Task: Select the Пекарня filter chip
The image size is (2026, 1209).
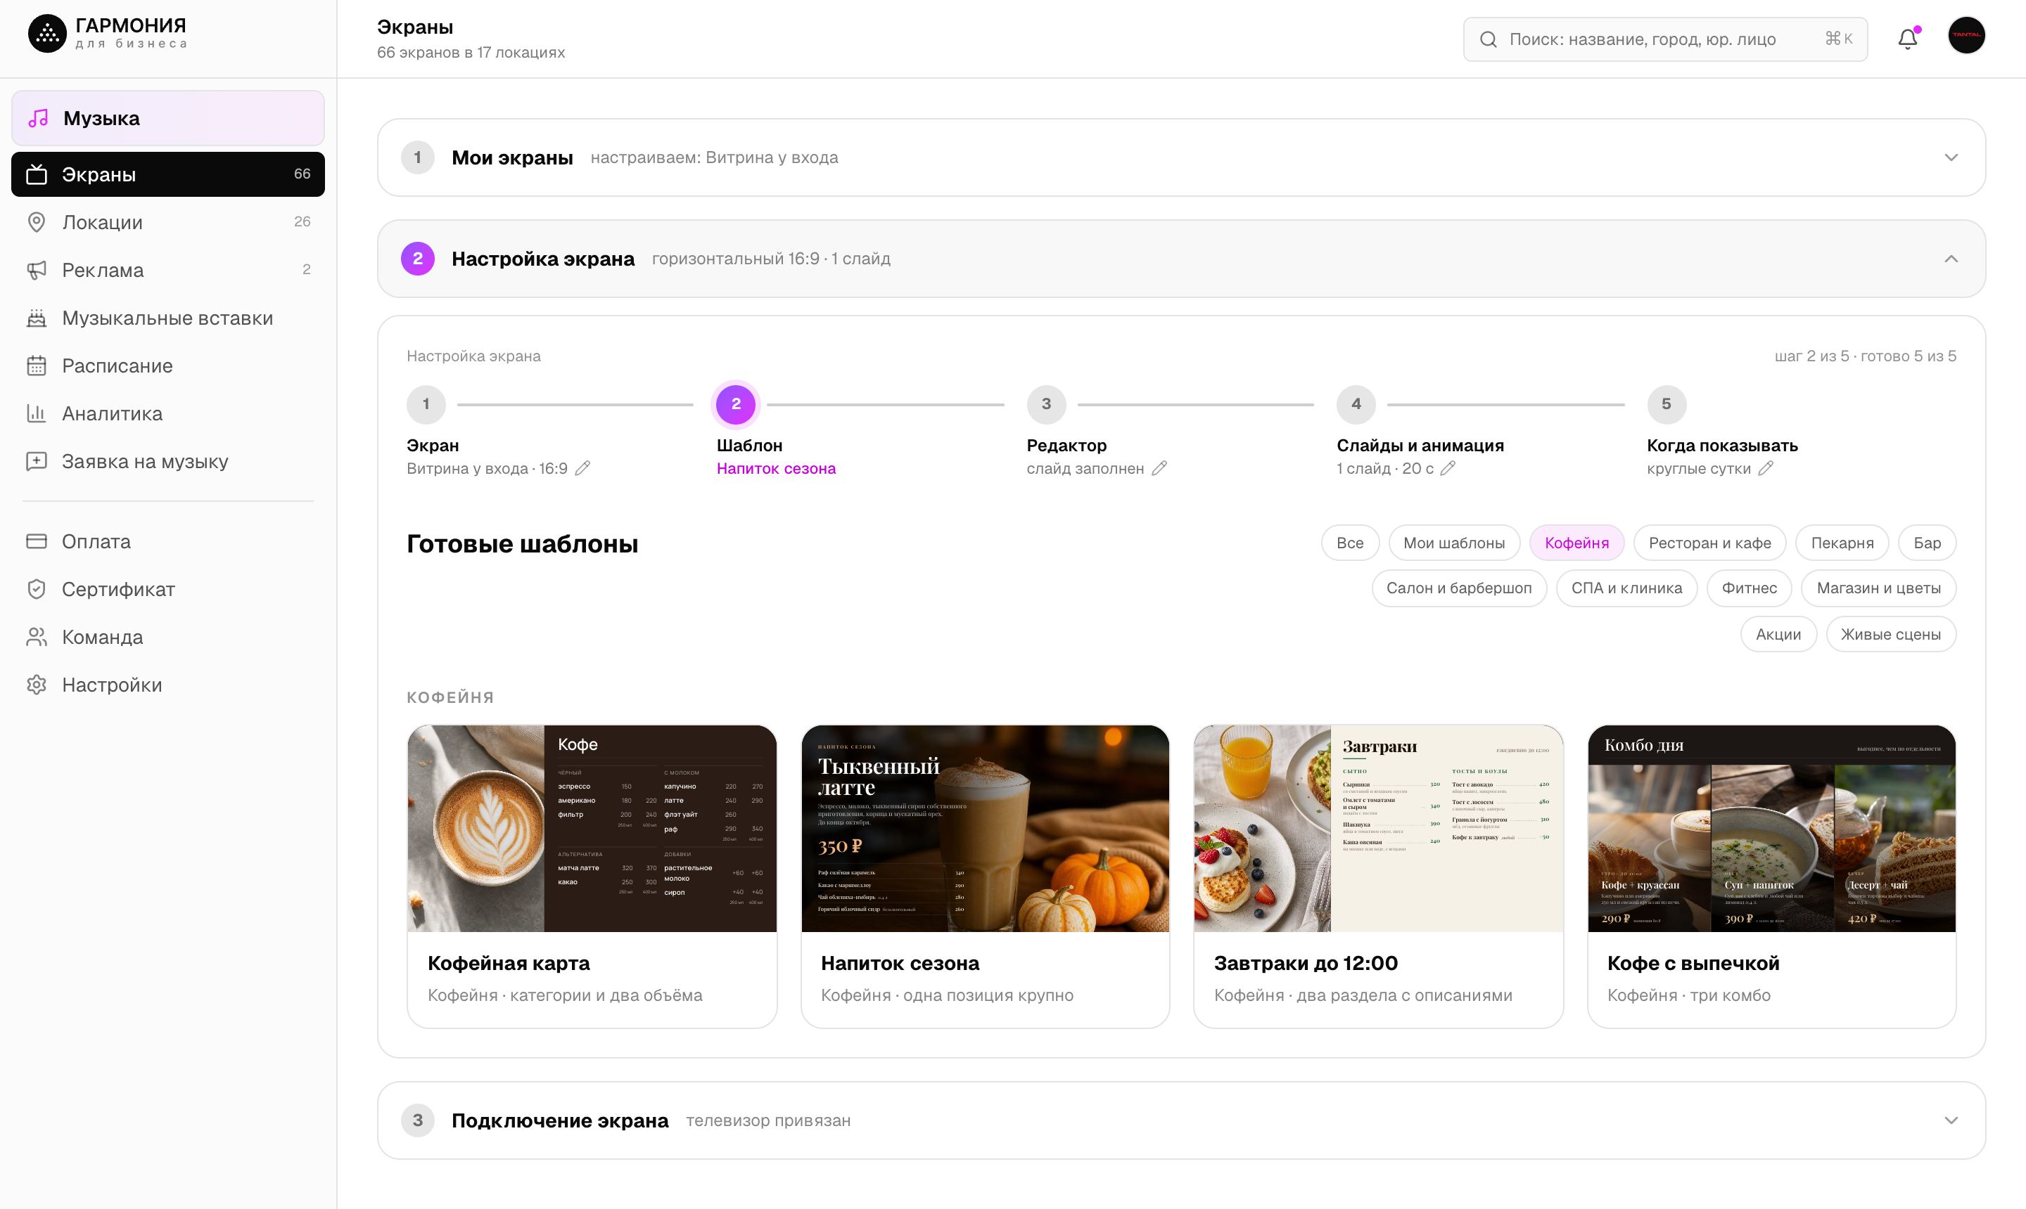Action: 1842,543
